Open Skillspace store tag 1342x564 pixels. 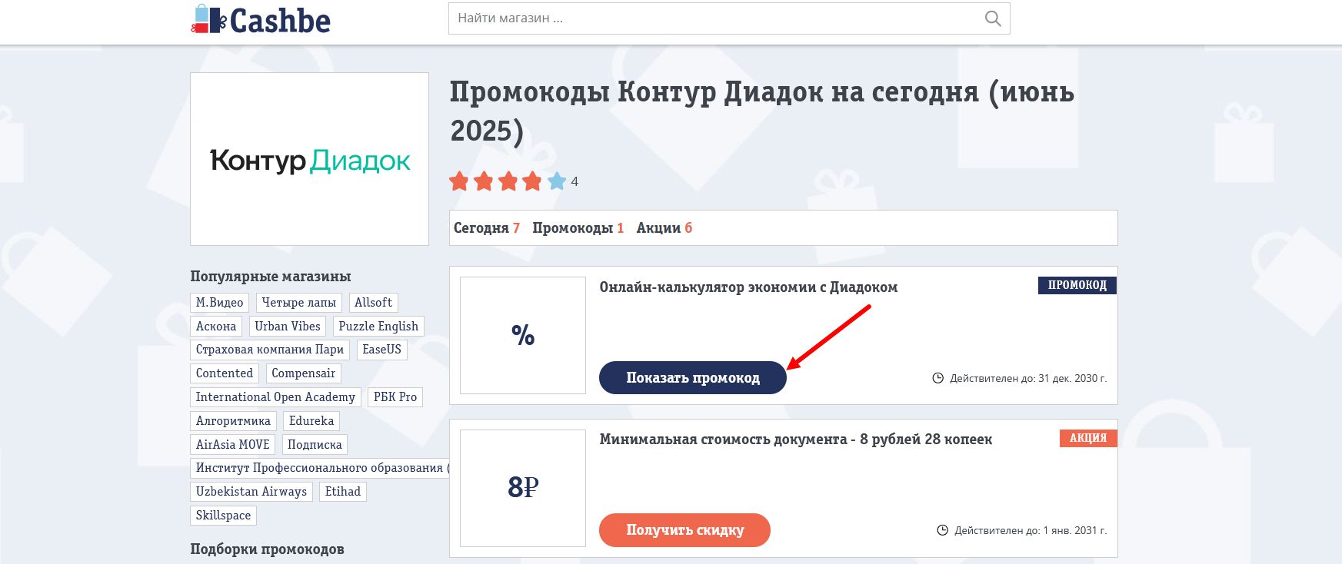[223, 516]
